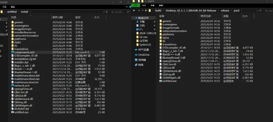The image size is (273, 122).
Task: Expand address history dropdown in install window
Action: coord(104,12)
